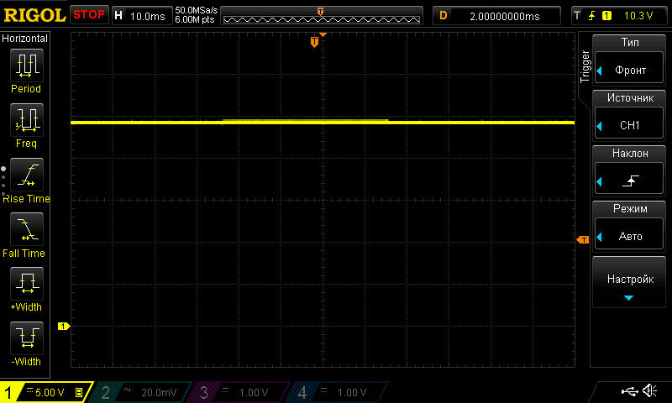Select the -Width measurement icon
This screenshot has width=672, height=403.
[26, 338]
